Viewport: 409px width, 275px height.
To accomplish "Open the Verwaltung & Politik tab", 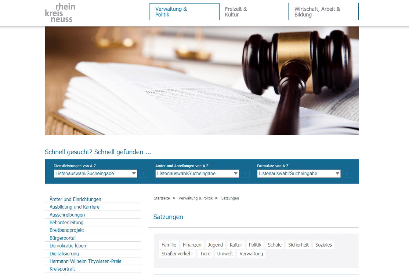I will point(184,12).
